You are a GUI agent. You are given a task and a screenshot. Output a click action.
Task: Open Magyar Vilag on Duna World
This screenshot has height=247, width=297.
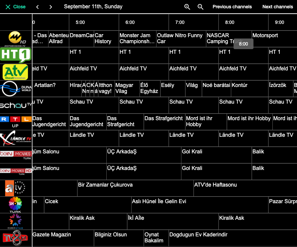tap(127, 89)
